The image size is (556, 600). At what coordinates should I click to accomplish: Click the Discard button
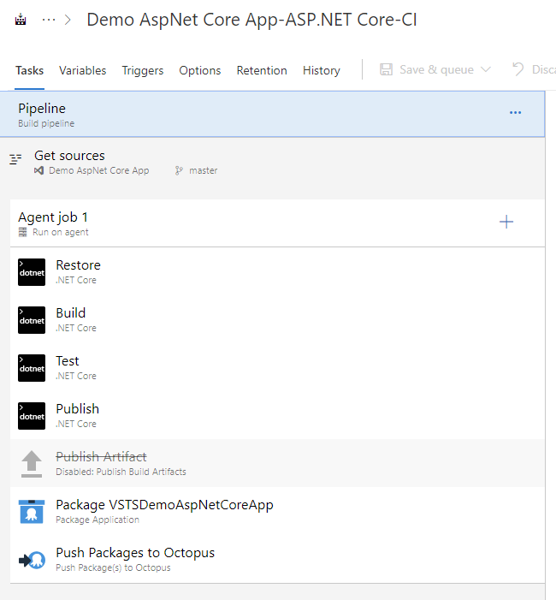(533, 69)
